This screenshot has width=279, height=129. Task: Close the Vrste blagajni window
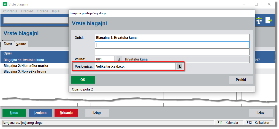click(269, 4)
